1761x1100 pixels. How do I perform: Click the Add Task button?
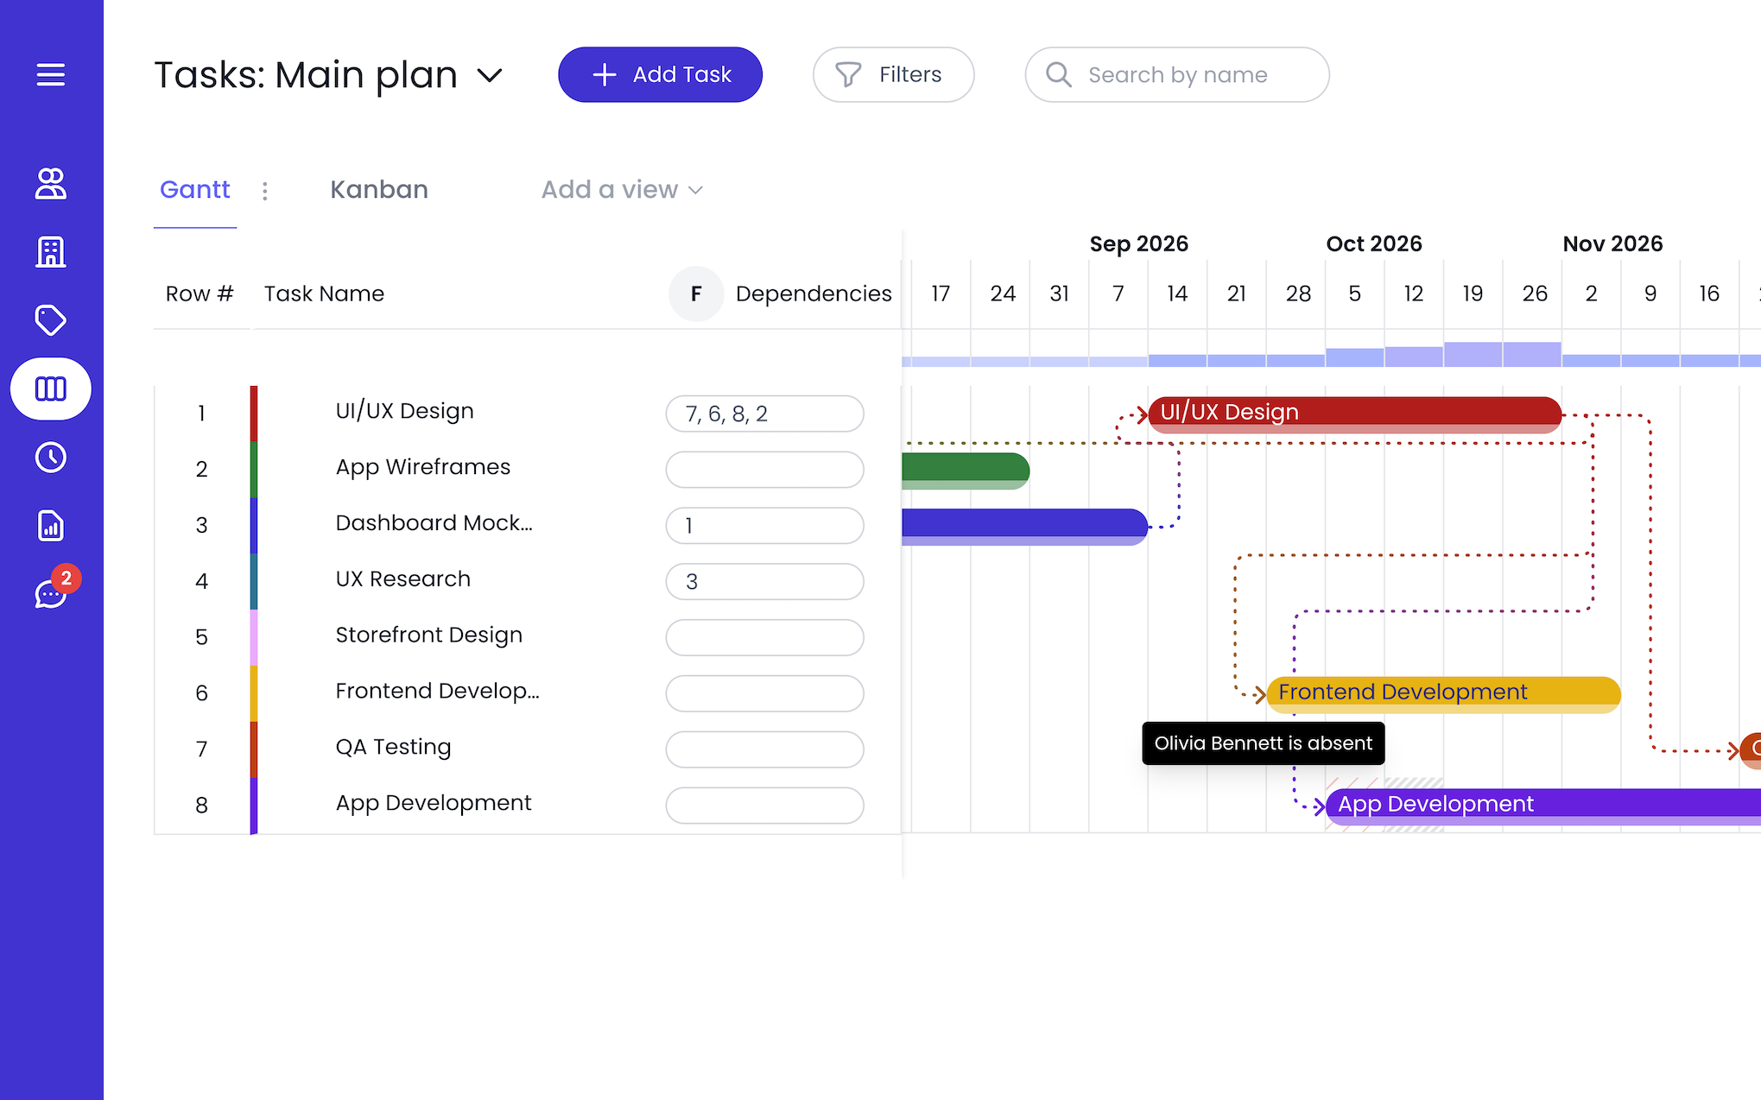coord(660,75)
